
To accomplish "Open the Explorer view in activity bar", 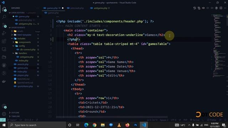I will pos(4,9).
